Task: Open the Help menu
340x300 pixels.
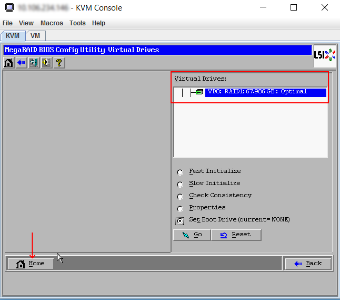Action: 98,23
